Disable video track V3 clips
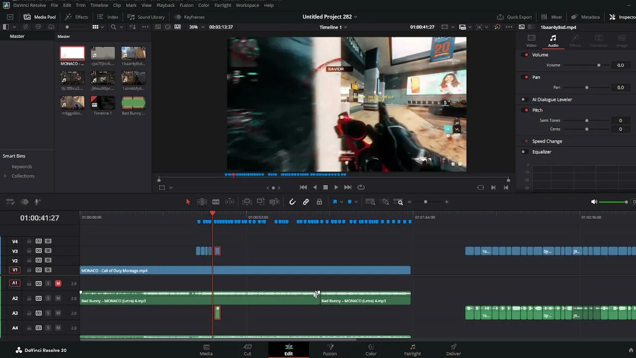Screen dimensions: 636x358 coord(48,251)
